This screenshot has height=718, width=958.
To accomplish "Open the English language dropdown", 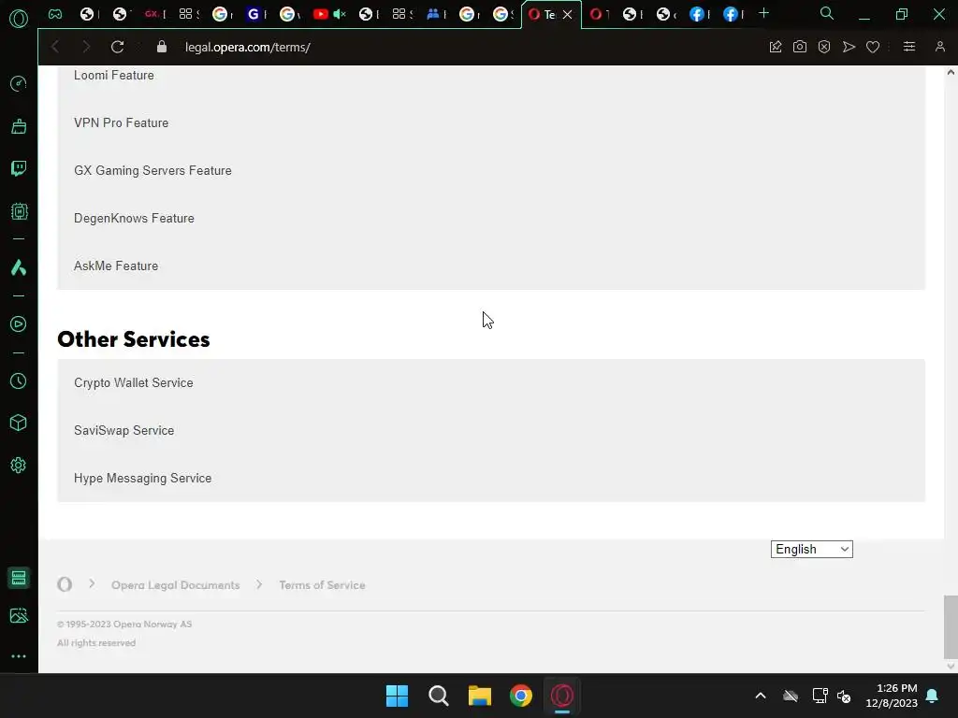I will click(811, 549).
